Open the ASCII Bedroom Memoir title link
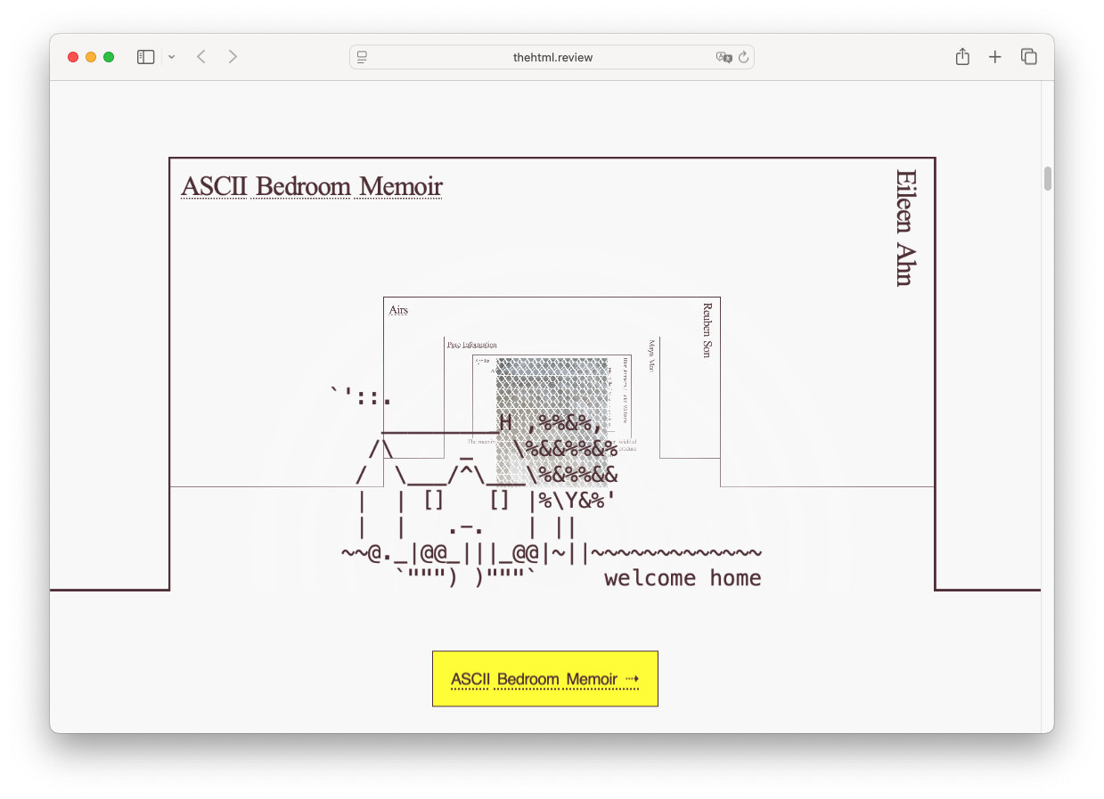Viewport: 1104px width, 799px height. pyautogui.click(x=311, y=187)
